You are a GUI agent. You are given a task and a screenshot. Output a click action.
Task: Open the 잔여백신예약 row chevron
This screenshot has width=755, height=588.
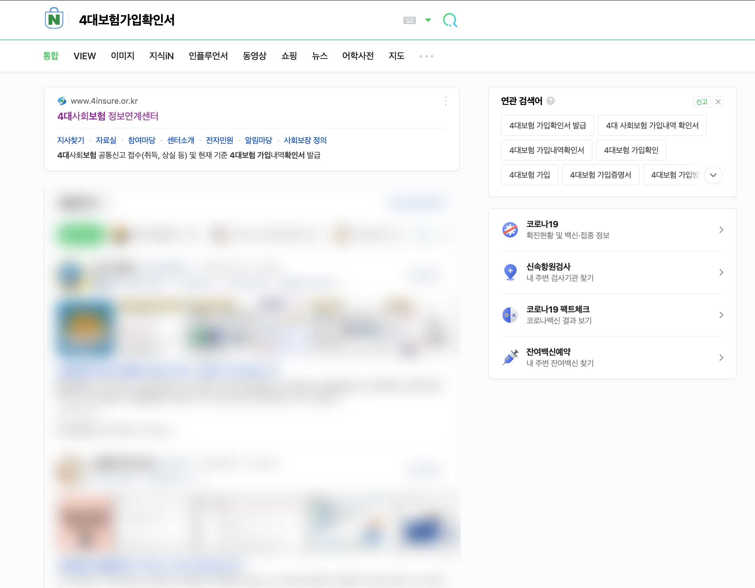point(721,357)
